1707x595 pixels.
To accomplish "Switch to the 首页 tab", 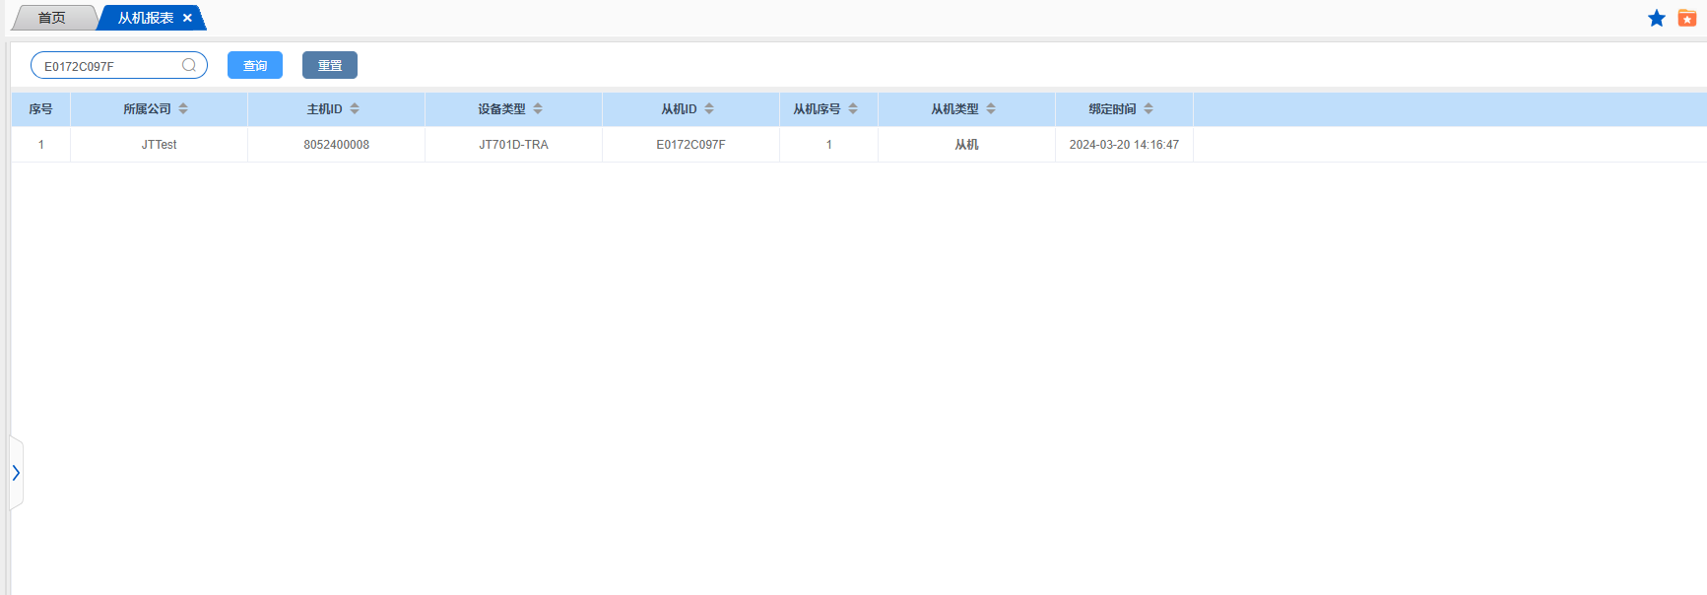I will 52,18.
